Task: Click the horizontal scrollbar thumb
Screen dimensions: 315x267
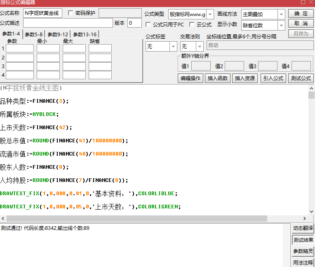Action: click(x=137, y=218)
